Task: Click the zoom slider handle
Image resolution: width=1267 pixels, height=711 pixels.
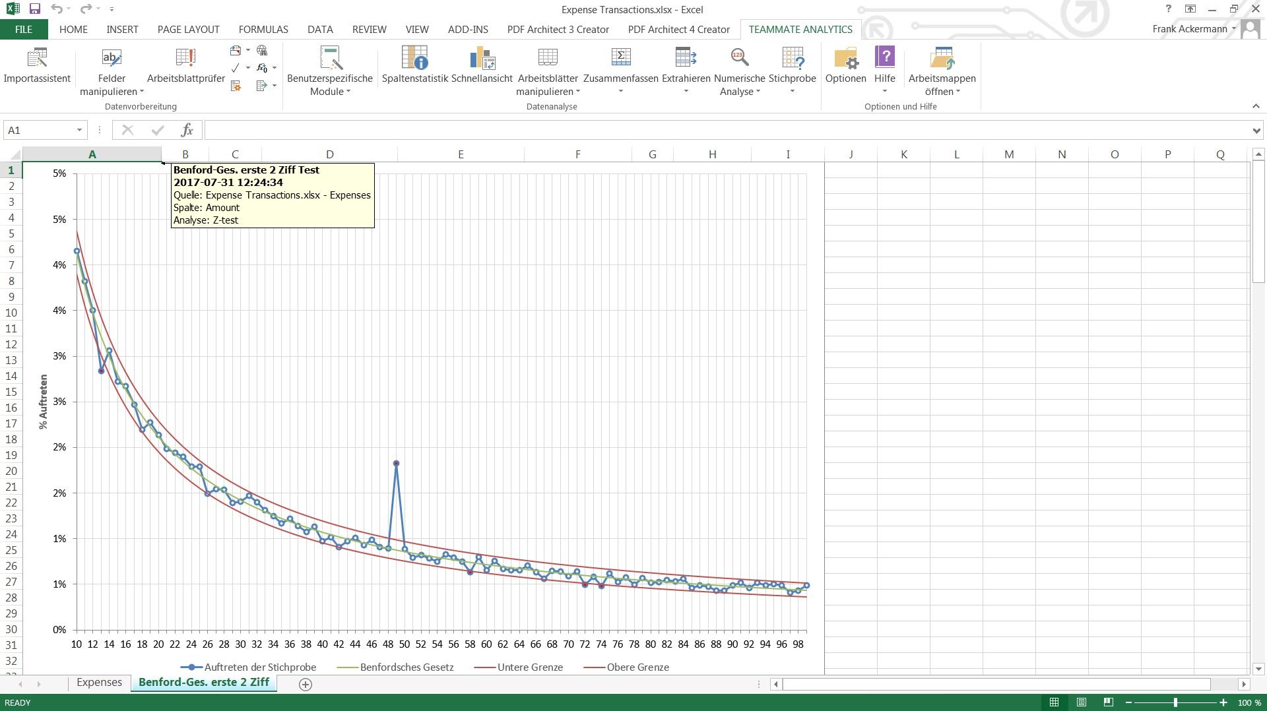Action: pos(1175,702)
